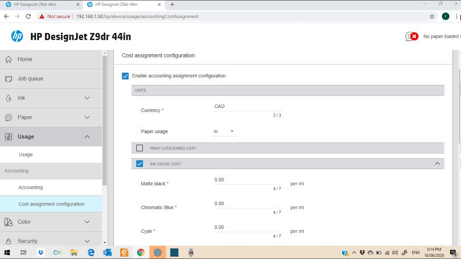
Task: Click the Chromatic Blue cost field
Action: click(247, 204)
